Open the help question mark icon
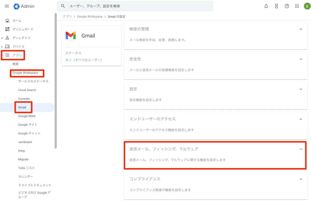Screen dimensions: 311x201 click(x=287, y=6)
